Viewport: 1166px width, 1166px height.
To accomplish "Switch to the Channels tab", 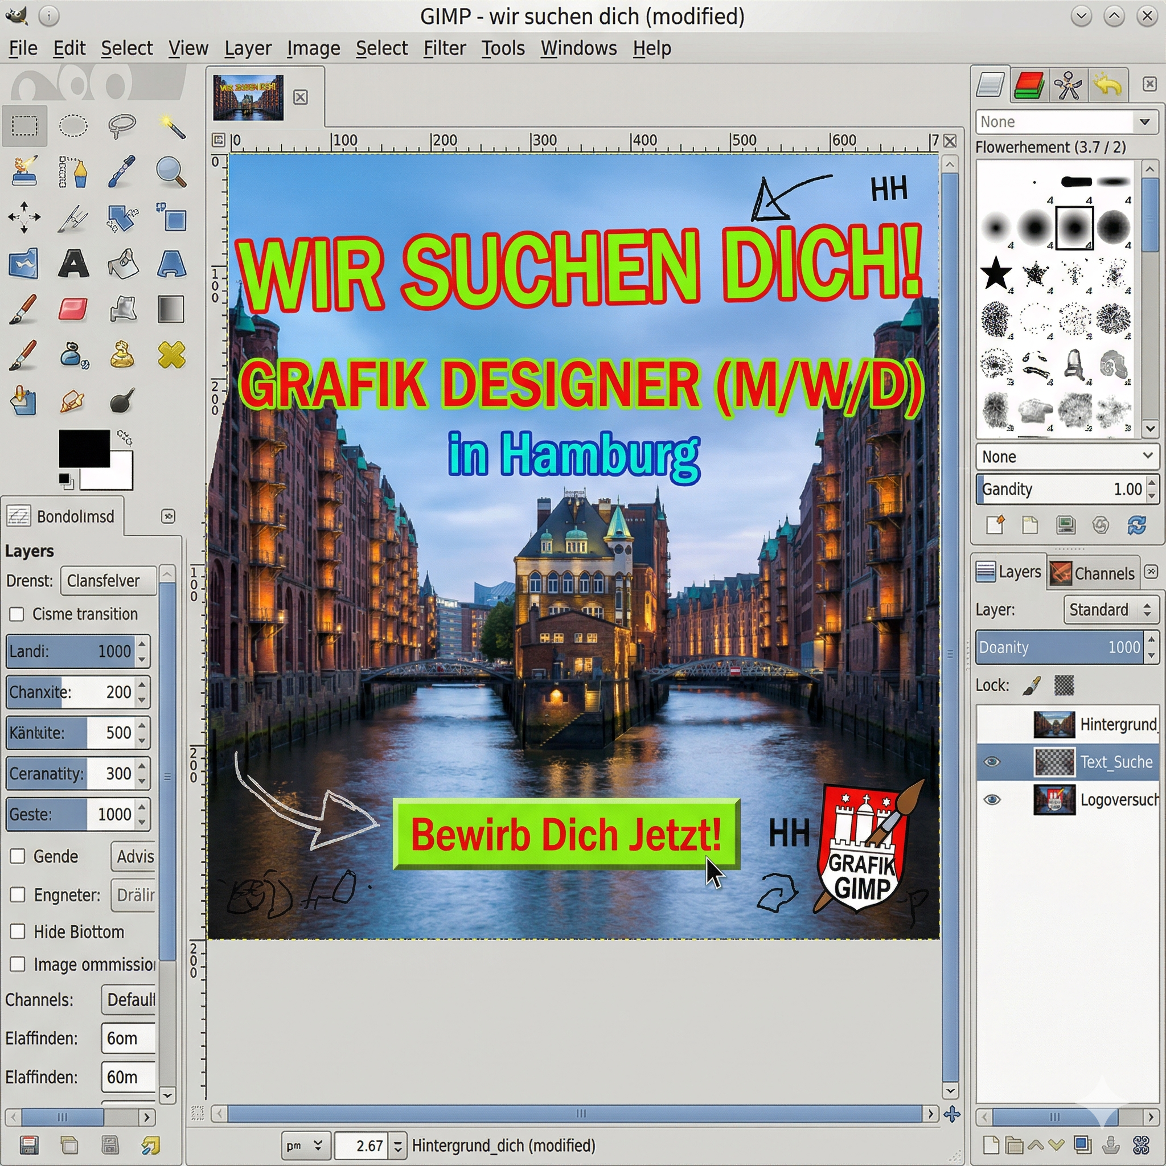I will [1093, 573].
